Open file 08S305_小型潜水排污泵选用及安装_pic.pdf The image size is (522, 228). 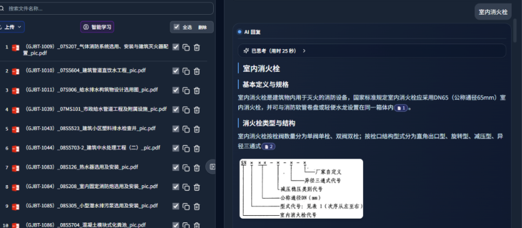point(91,206)
